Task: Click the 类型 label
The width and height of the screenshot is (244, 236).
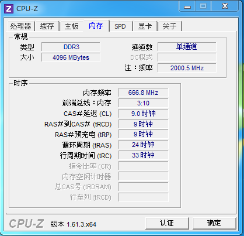Action: click(27, 47)
